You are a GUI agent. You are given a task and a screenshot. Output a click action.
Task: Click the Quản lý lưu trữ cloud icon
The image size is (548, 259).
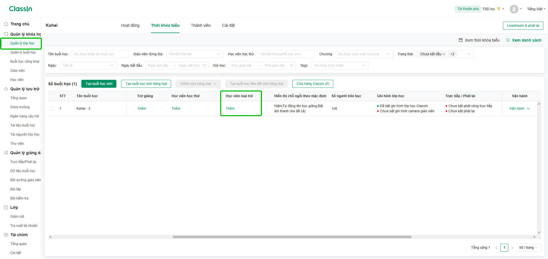[6, 89]
